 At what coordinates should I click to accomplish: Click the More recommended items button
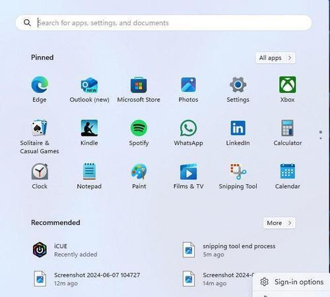click(x=279, y=223)
